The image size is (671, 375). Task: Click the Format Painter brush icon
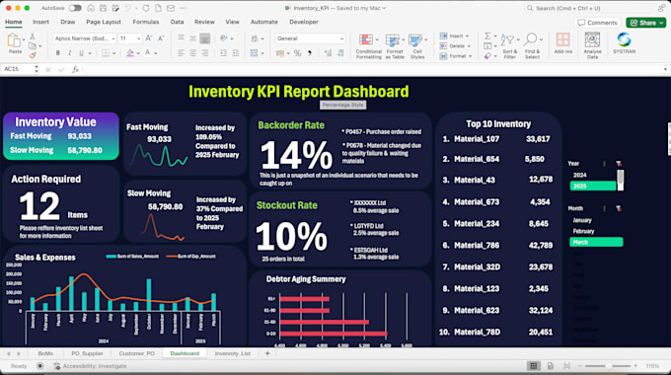(33, 55)
